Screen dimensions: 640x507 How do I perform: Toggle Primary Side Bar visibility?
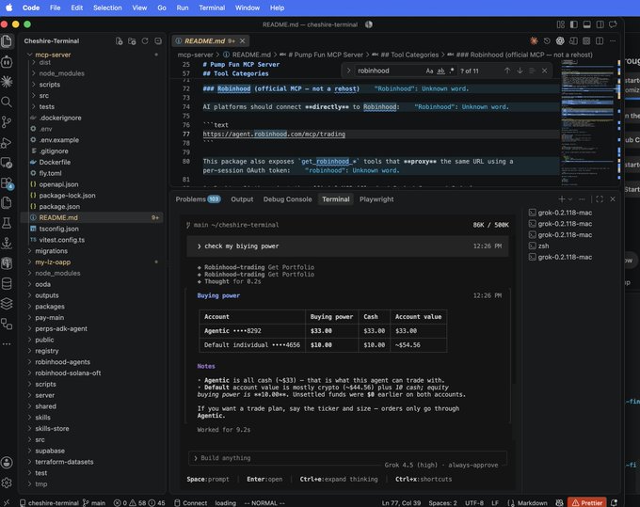tap(574, 24)
